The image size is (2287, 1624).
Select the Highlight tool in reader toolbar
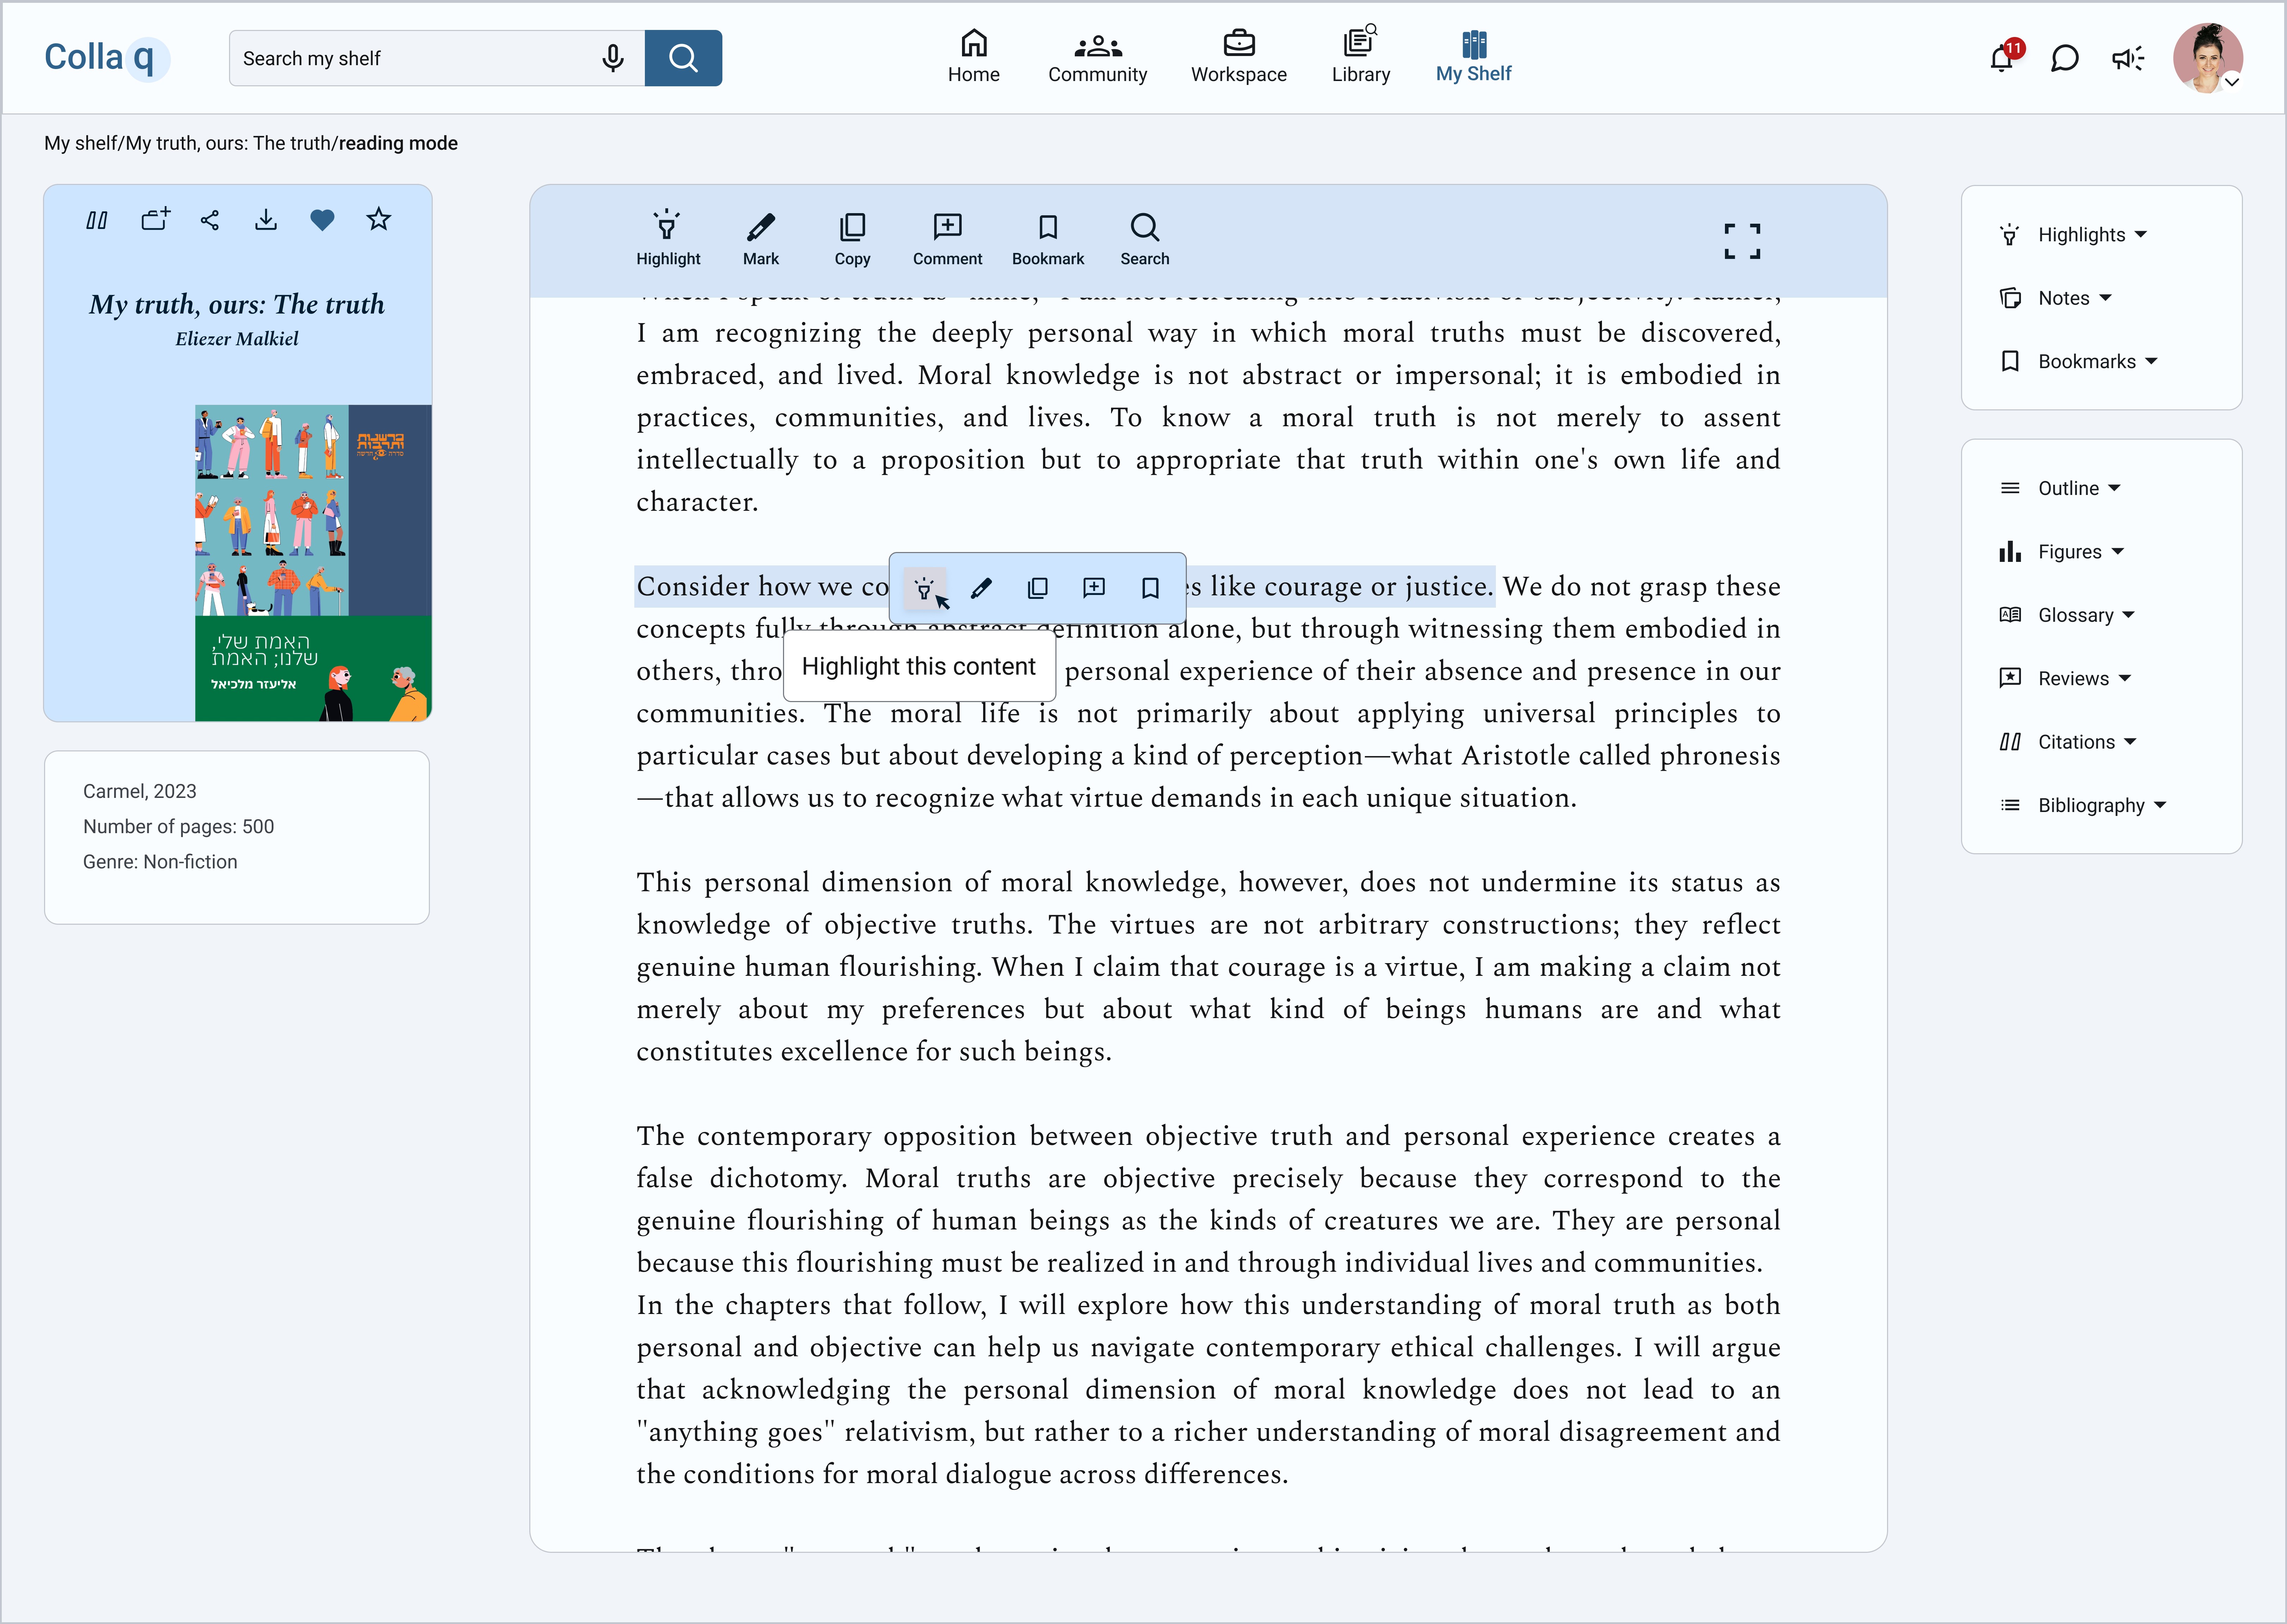pos(668,239)
